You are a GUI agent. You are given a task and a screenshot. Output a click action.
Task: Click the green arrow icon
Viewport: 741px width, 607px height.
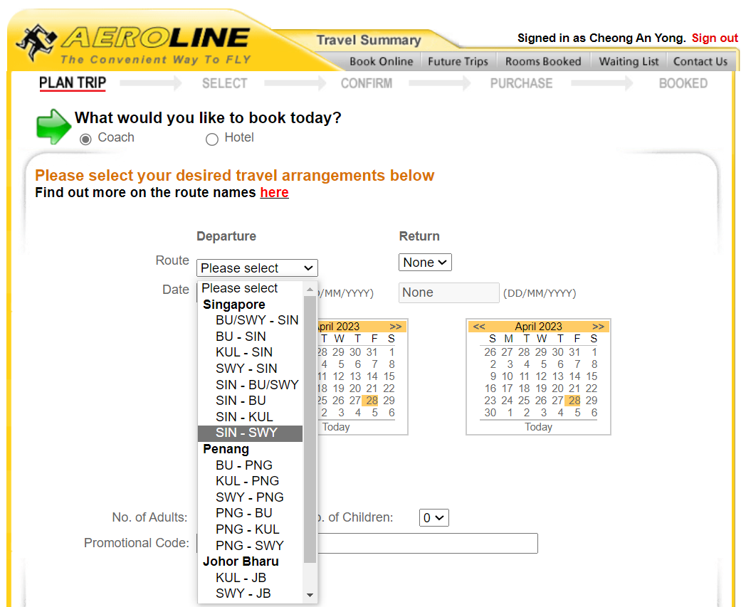[x=53, y=127]
